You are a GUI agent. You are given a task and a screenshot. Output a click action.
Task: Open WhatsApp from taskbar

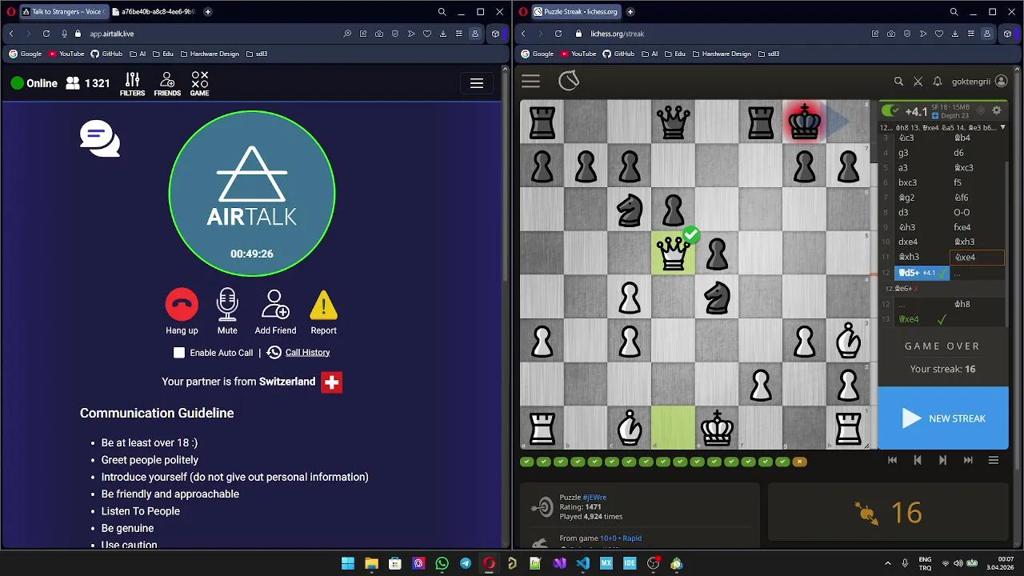pos(442,563)
